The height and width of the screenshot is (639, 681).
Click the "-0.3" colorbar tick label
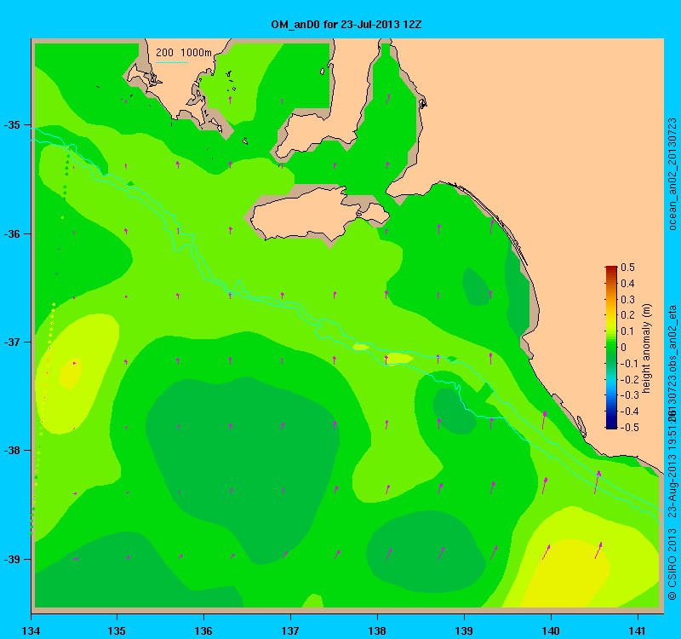tap(628, 395)
